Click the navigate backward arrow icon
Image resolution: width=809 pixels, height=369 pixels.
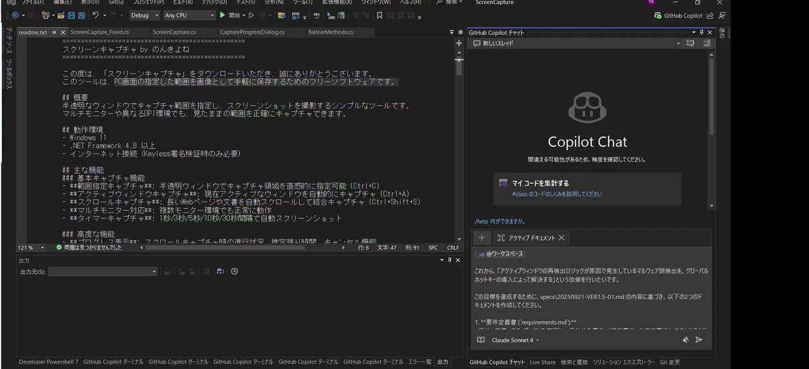[x=15, y=15]
